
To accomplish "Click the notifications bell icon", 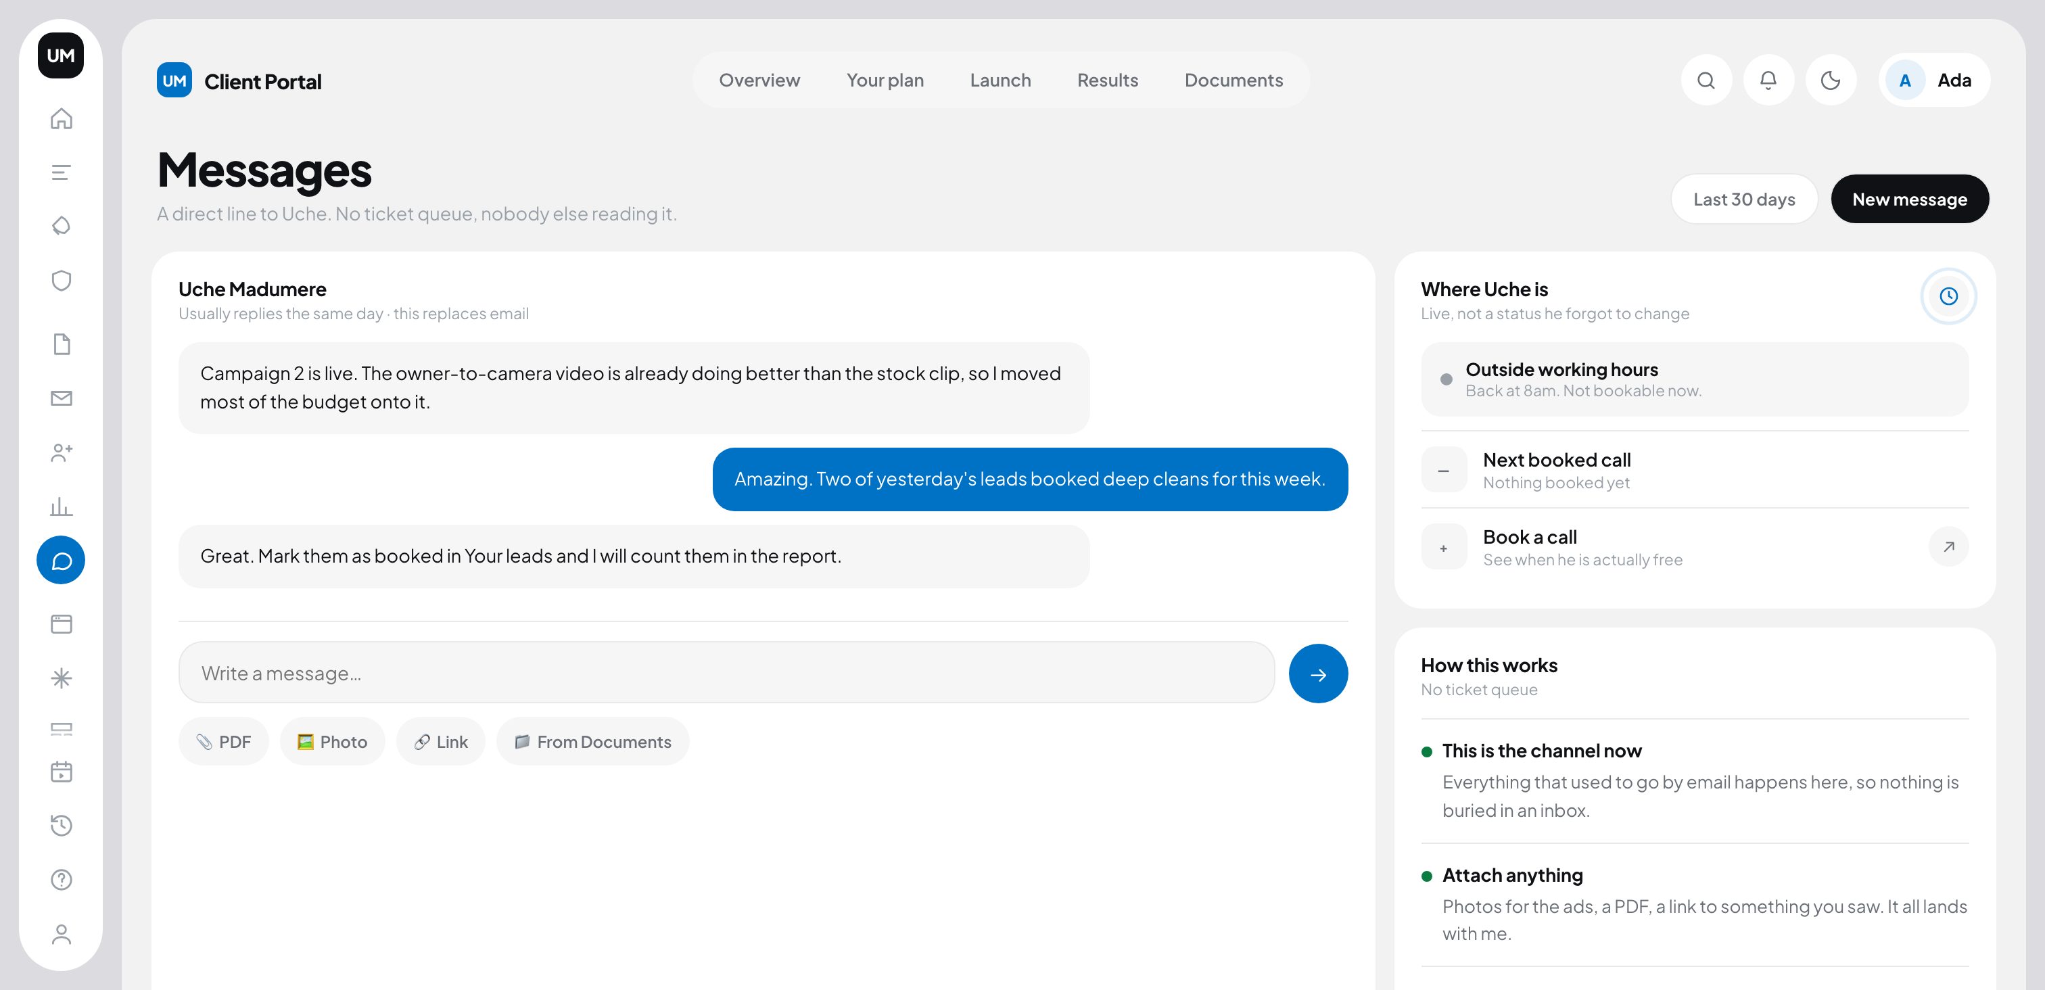I will click(x=1768, y=80).
